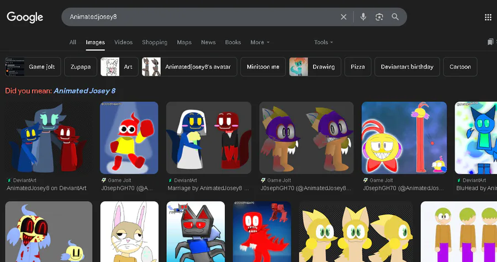This screenshot has height=262, width=497.
Task: Apply the Cartoon filter chip
Action: coord(460,67)
